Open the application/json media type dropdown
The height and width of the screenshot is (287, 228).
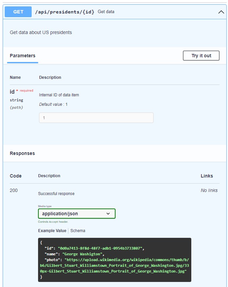point(76,214)
